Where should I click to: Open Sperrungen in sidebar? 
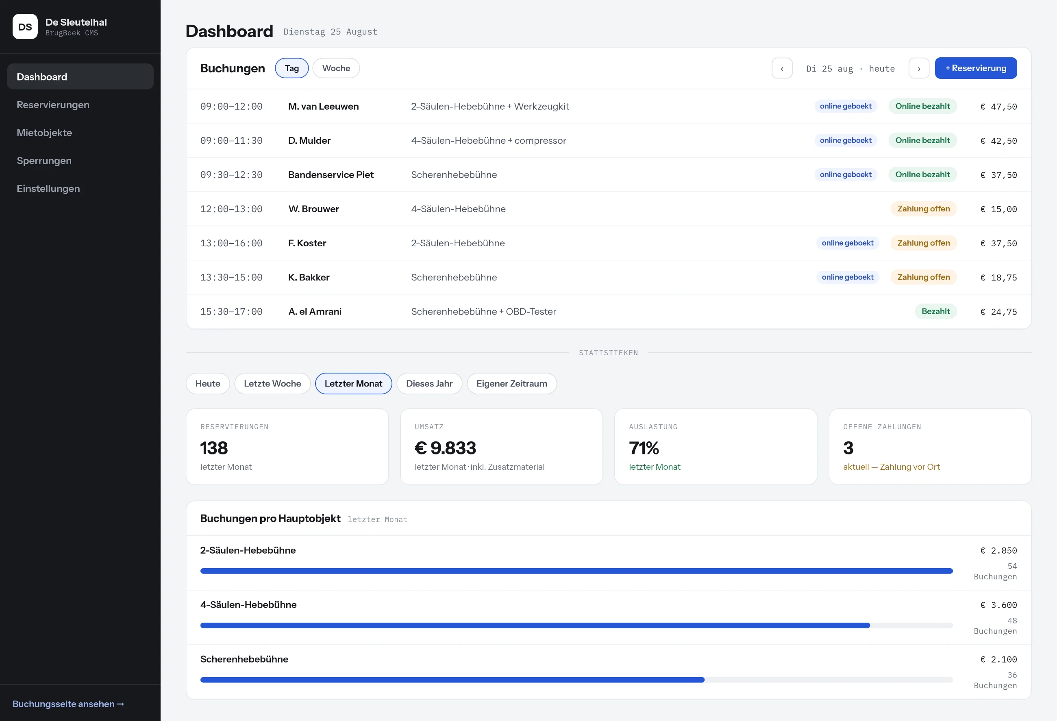80,161
